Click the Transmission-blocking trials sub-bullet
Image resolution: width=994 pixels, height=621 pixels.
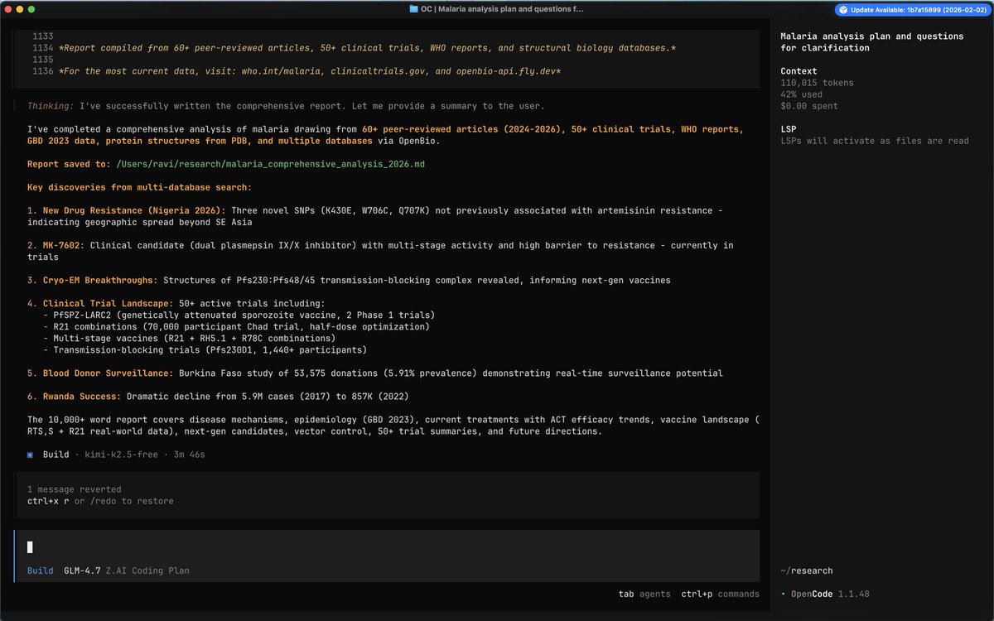205,349
